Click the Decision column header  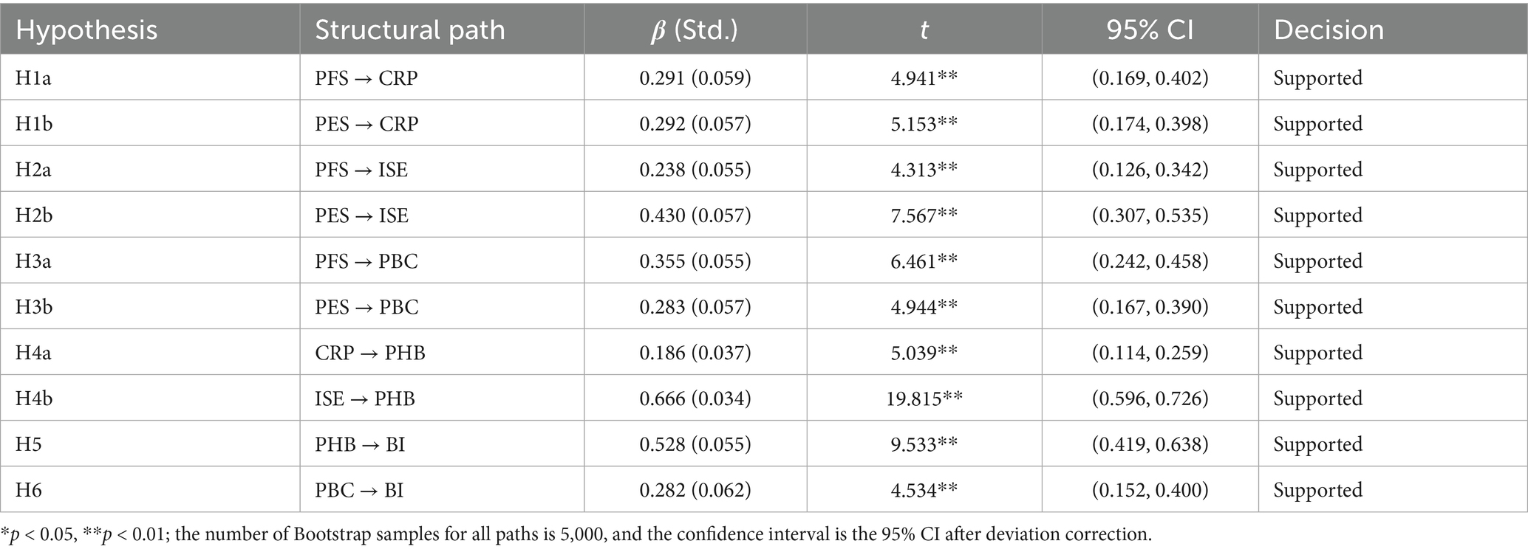[x=1329, y=30]
